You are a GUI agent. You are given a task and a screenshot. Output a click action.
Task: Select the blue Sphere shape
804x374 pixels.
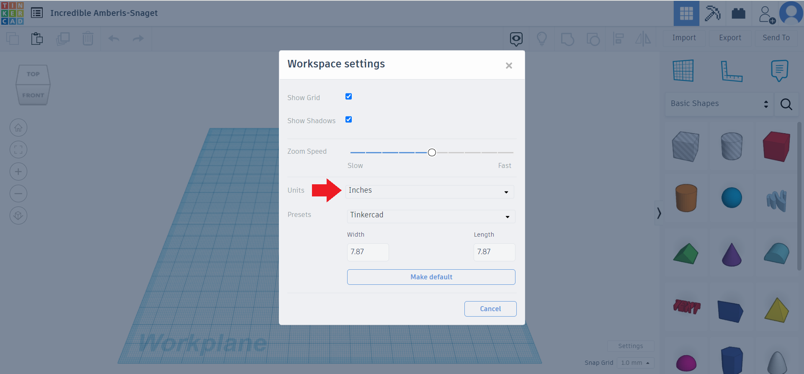point(732,198)
